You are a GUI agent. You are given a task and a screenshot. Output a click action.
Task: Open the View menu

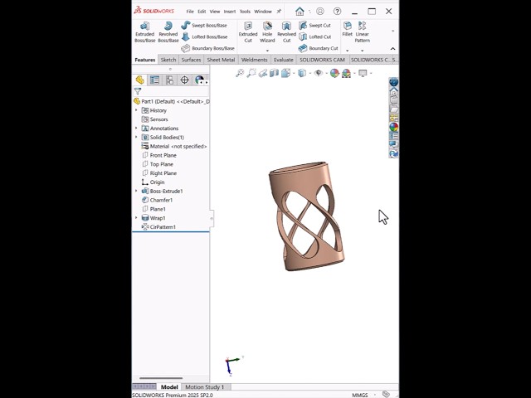pos(215,12)
